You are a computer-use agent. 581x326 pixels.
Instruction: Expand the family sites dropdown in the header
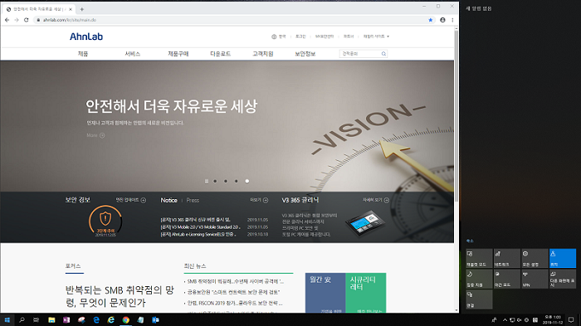point(376,36)
